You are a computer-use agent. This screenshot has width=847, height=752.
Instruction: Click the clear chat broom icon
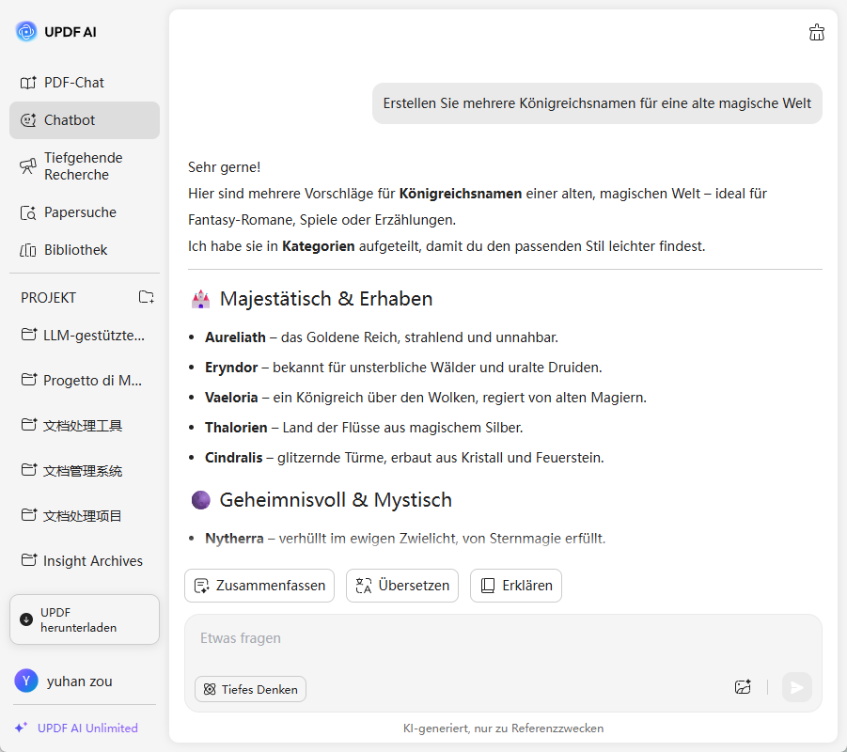click(817, 33)
